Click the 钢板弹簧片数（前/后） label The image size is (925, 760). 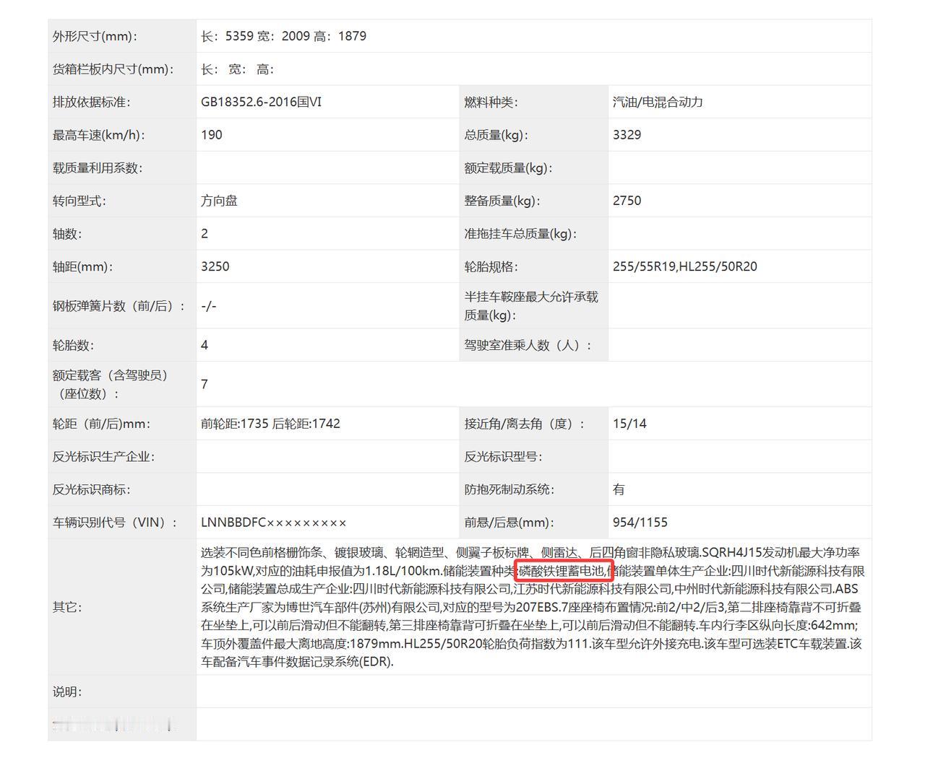point(119,306)
